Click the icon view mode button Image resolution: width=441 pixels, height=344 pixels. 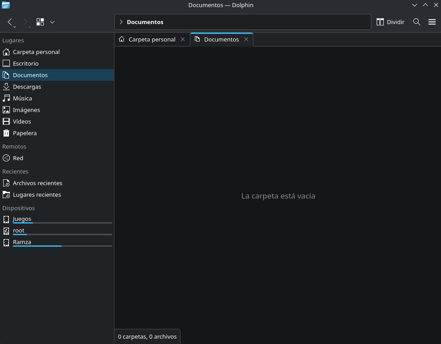40,22
